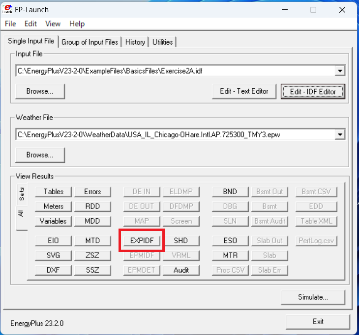359x335 pixels.
Task: Click the EP-Launch app icon in title bar
Action: point(7,9)
